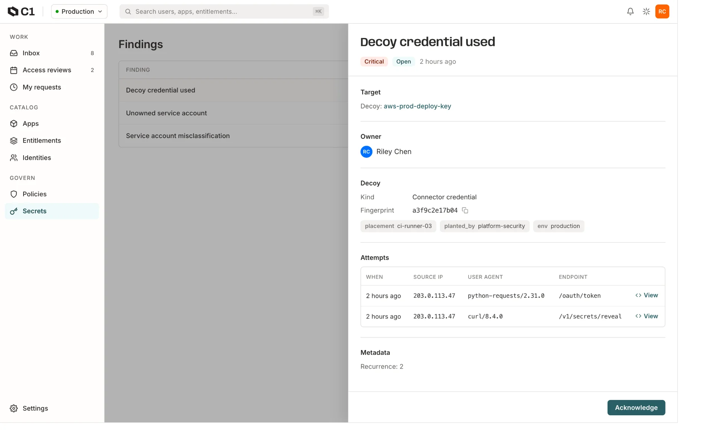Click Riley Chen's owner avatar
This screenshot has width=717, height=447.
point(366,152)
